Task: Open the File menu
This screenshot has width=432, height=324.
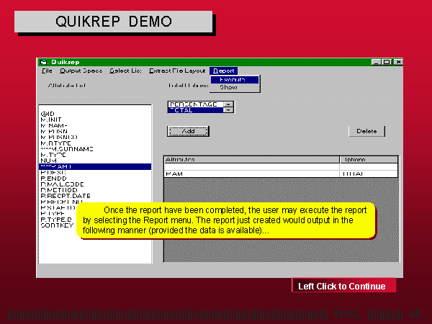Action: click(47, 71)
